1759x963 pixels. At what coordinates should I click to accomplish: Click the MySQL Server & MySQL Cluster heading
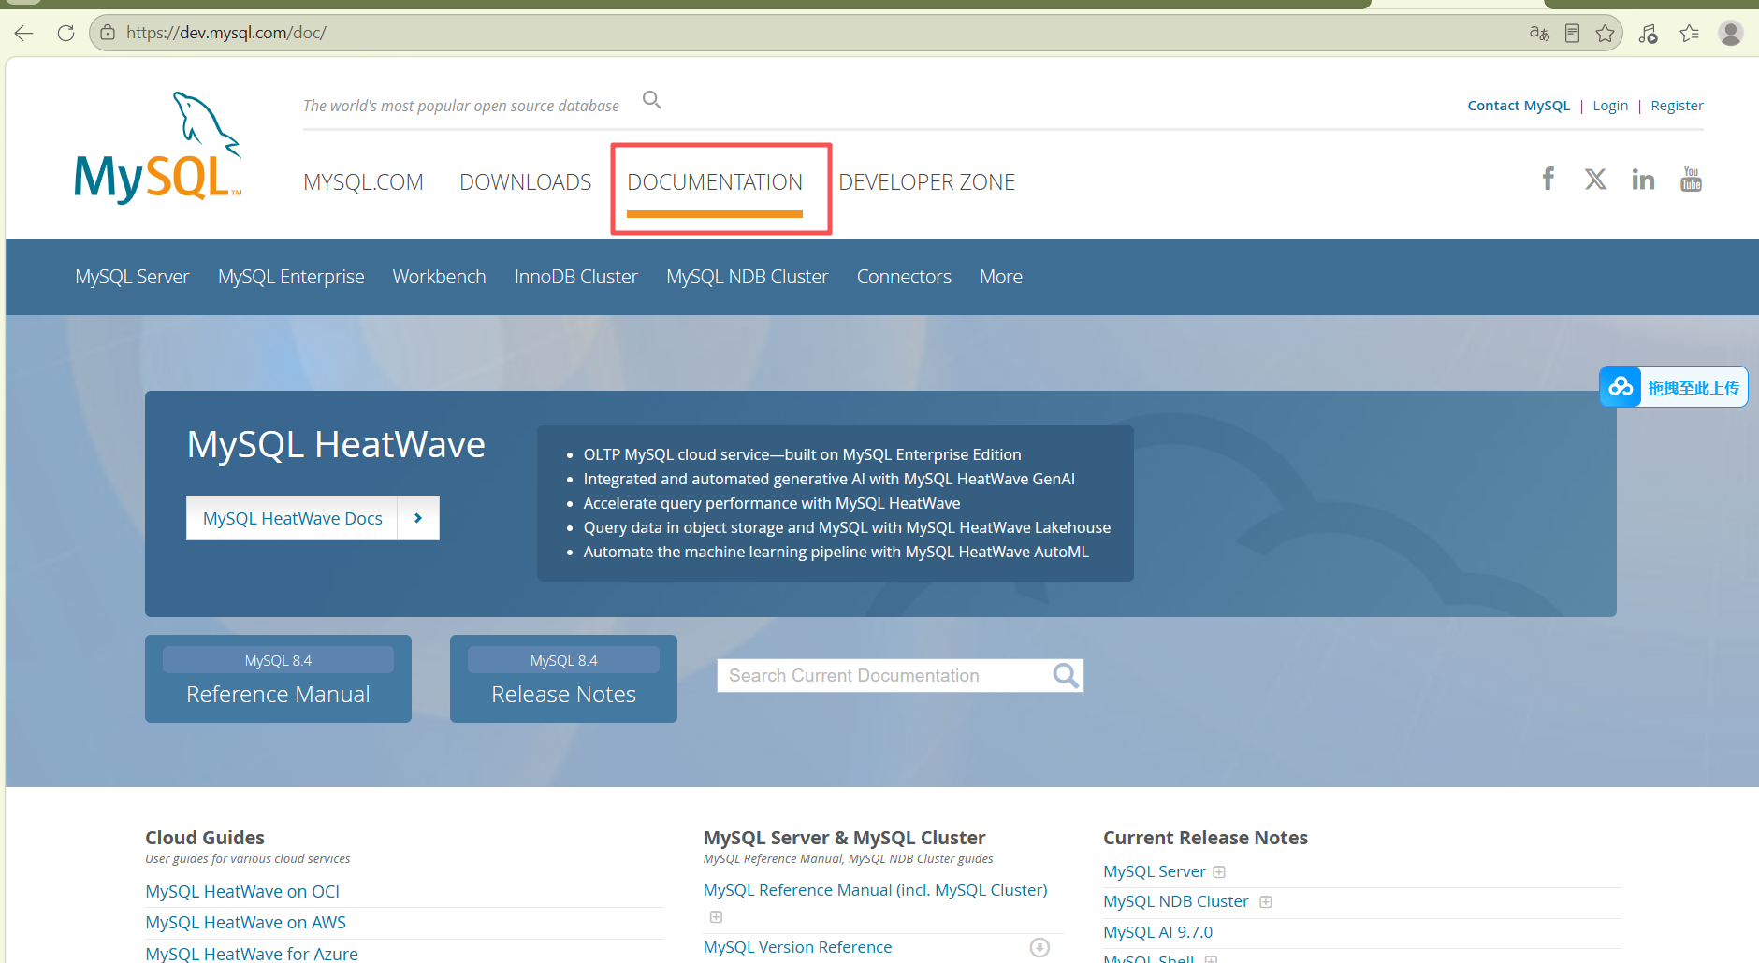[x=844, y=838]
